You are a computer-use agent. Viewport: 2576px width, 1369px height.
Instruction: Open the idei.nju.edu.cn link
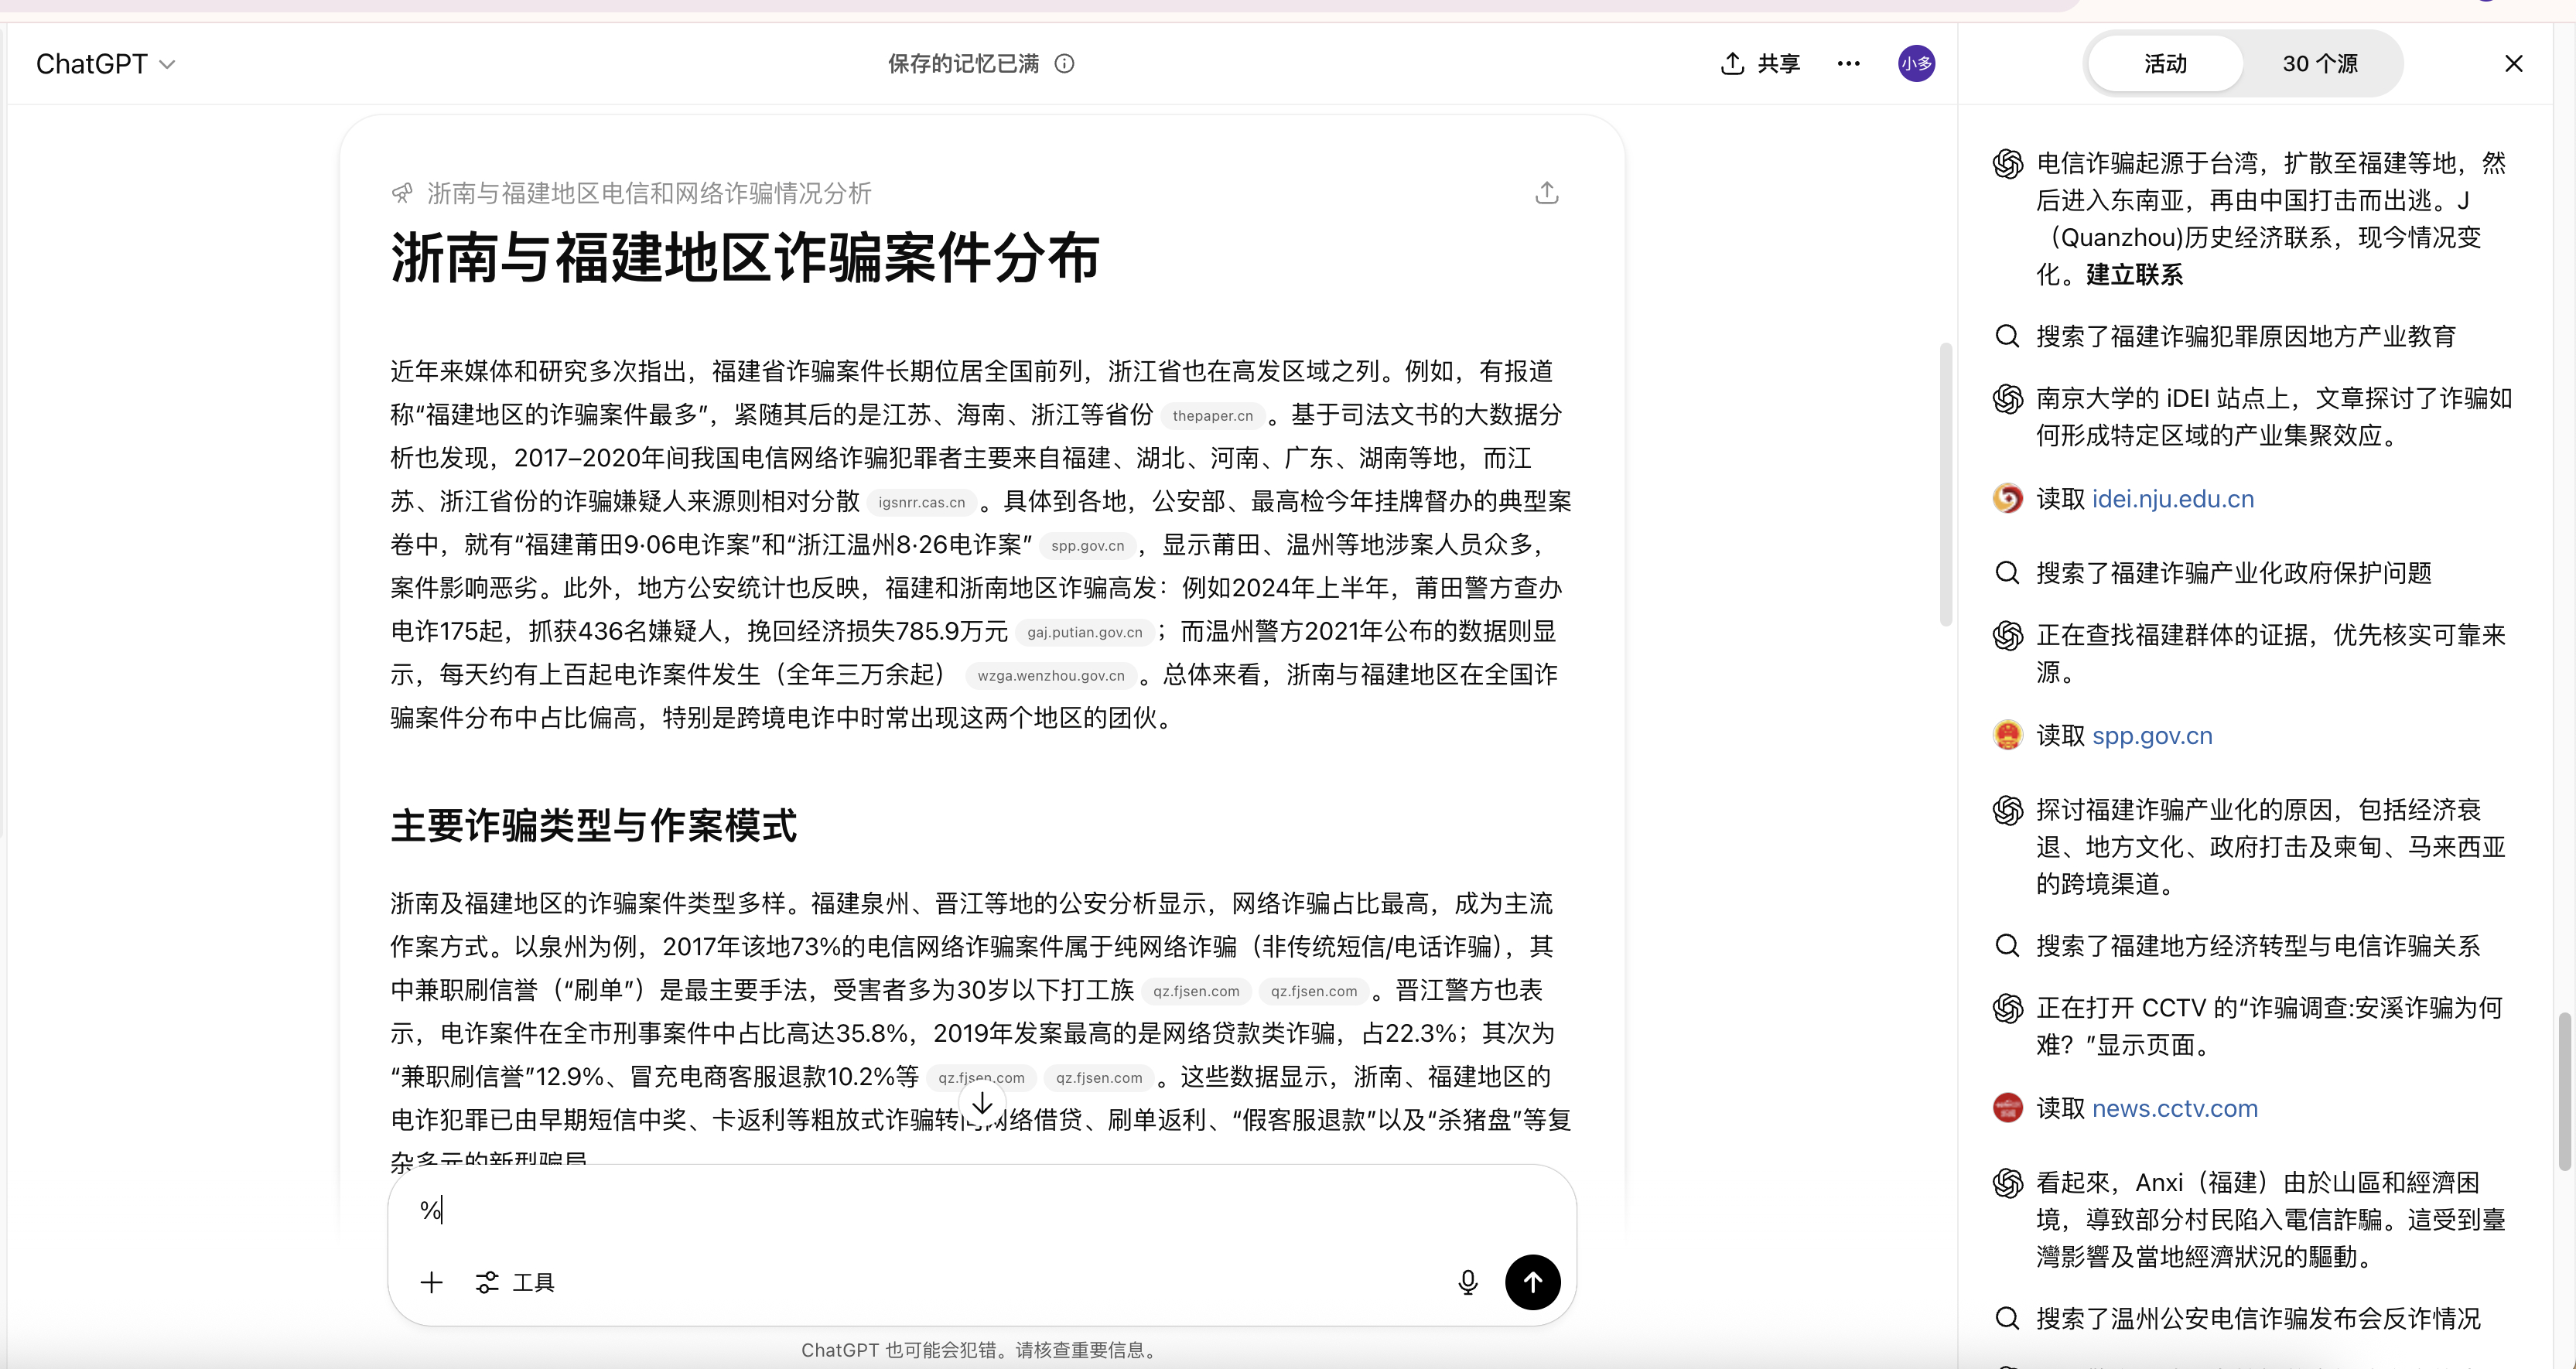click(x=2172, y=498)
